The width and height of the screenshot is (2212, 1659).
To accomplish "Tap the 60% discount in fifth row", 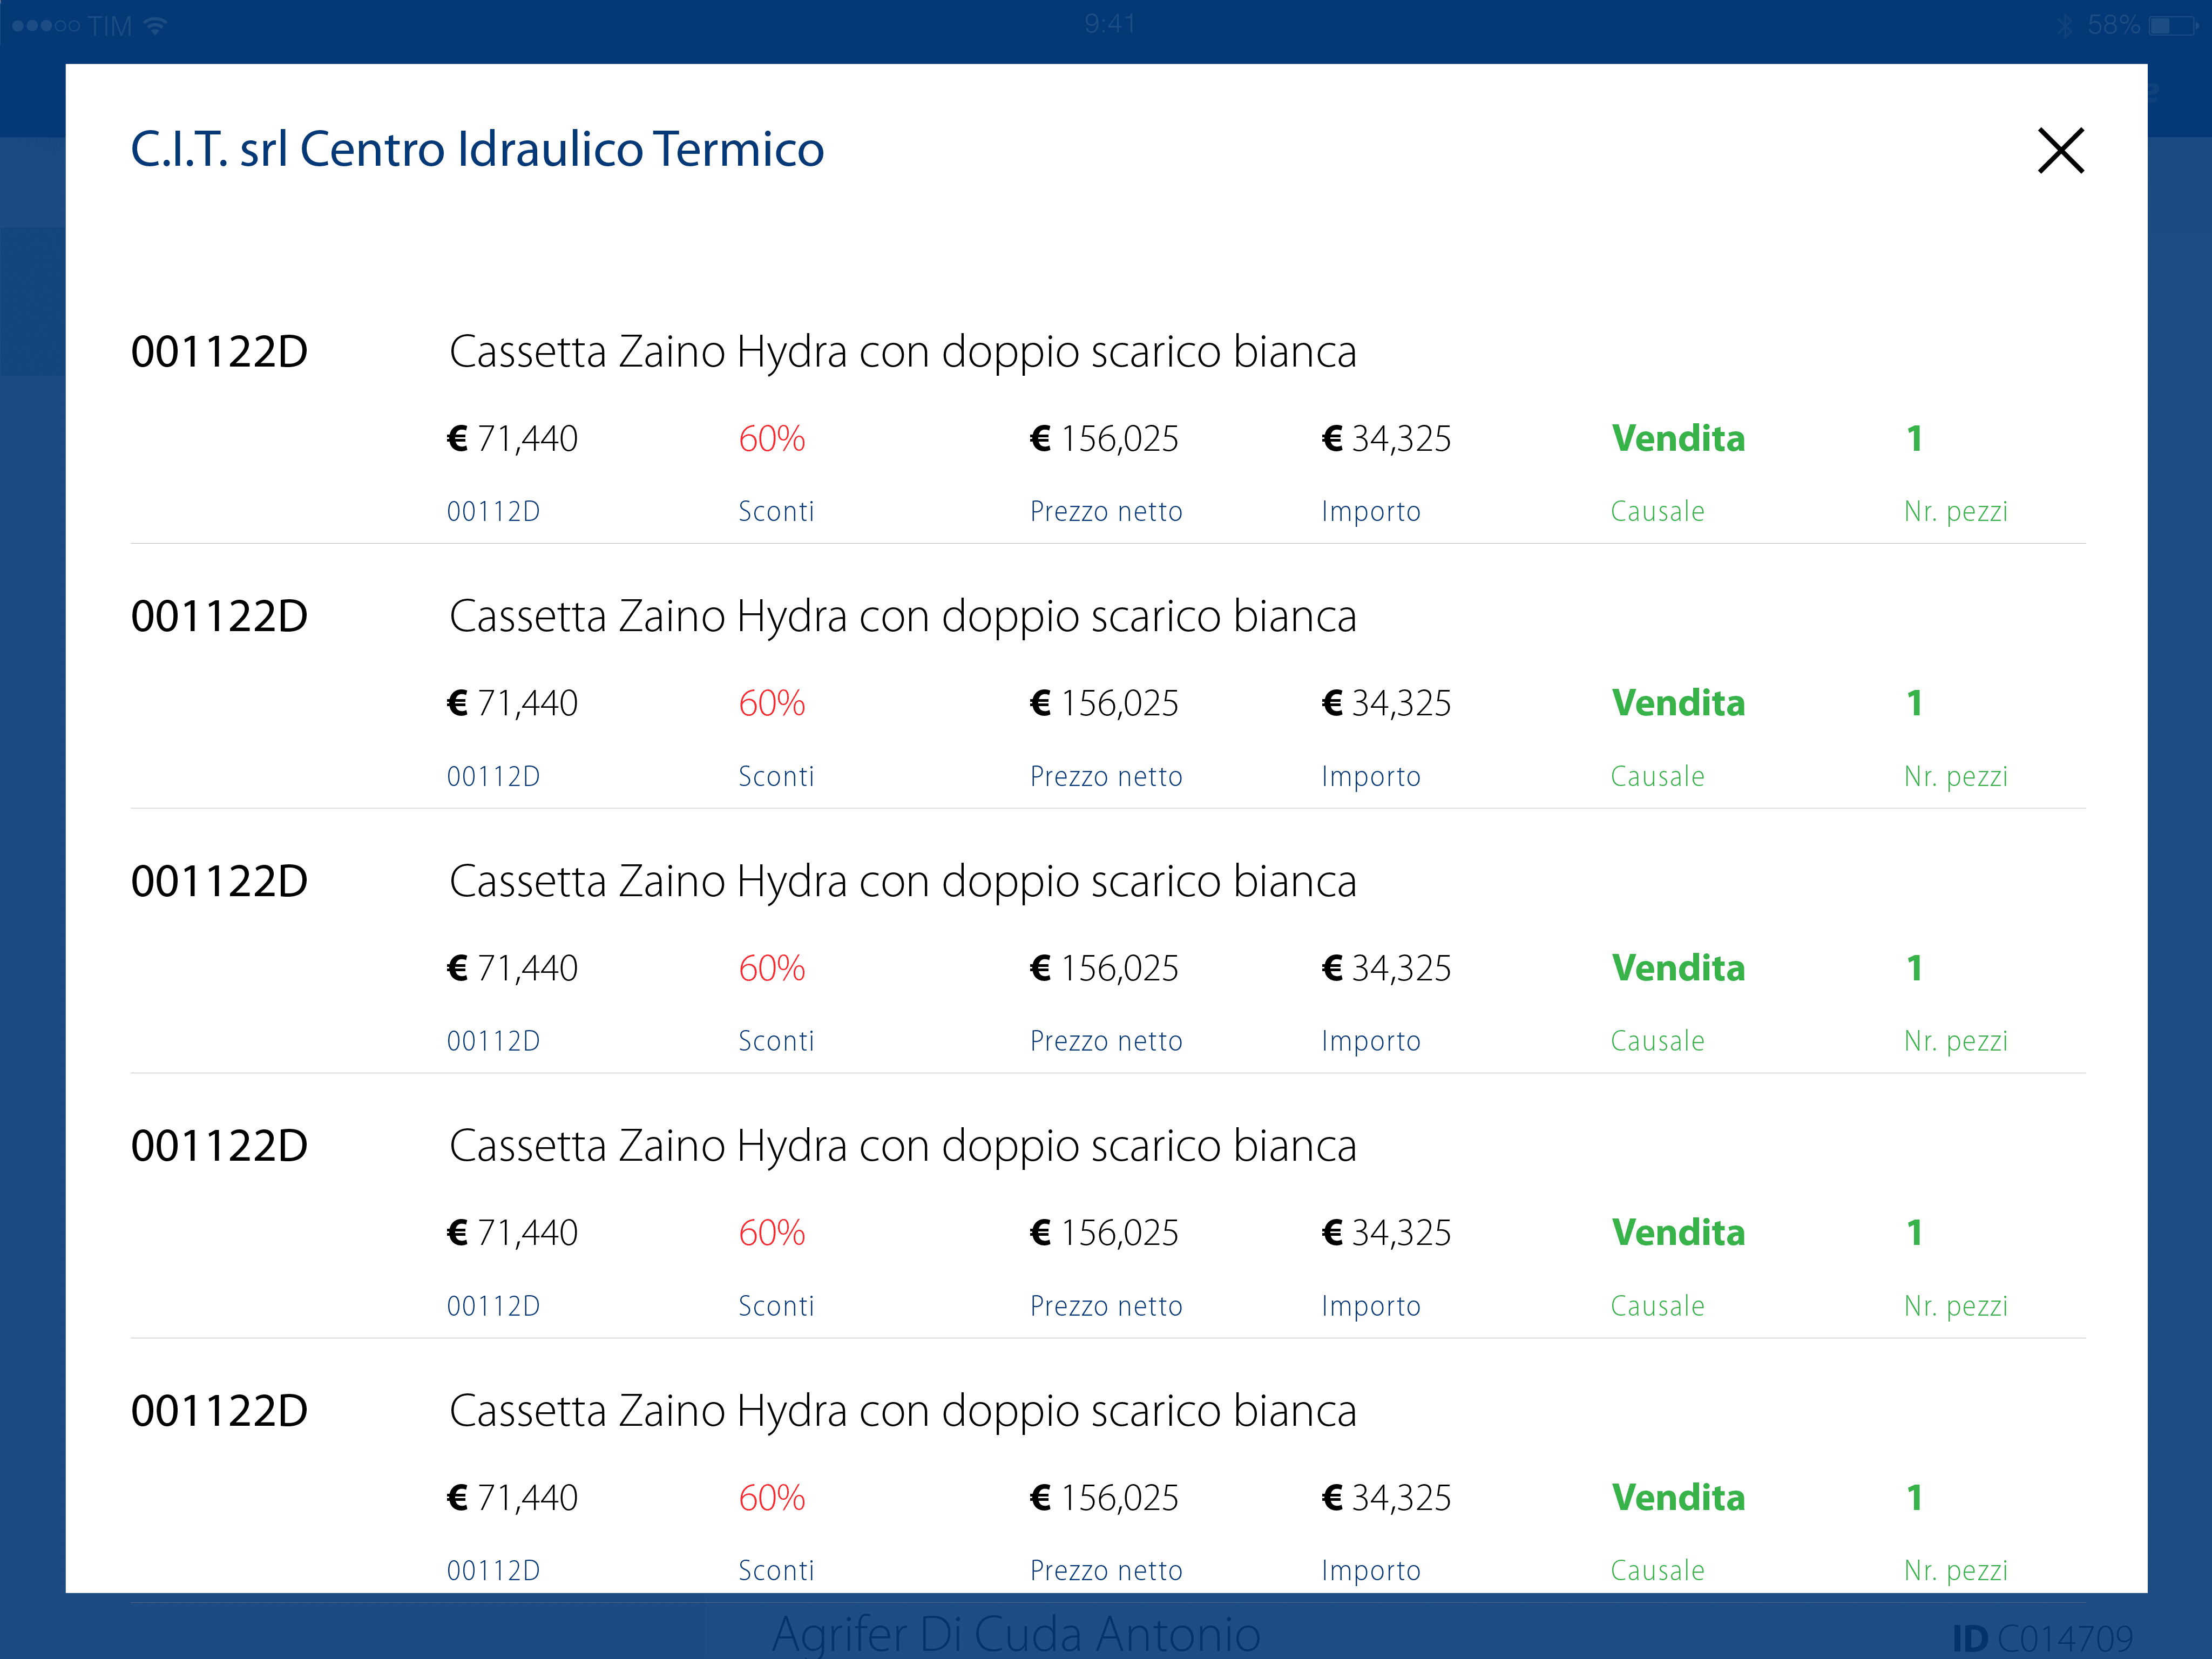I will 771,1498.
